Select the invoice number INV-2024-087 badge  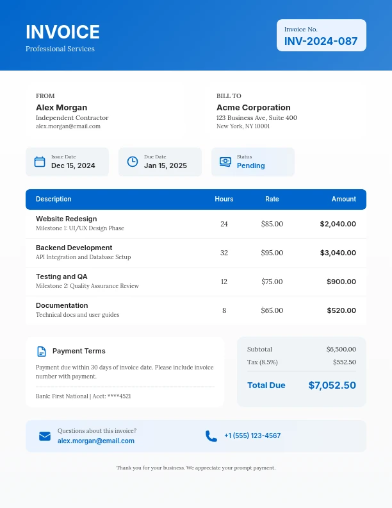click(321, 35)
